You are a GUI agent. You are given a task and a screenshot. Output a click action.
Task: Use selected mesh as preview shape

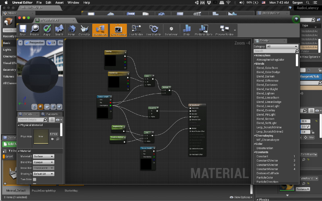59,107
